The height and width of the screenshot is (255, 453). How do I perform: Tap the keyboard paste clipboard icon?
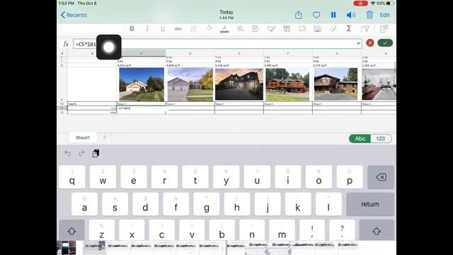[x=96, y=153]
